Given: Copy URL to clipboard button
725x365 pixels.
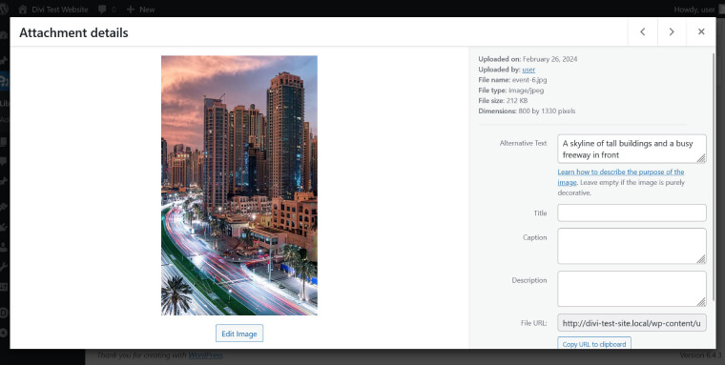Looking at the screenshot, I should point(594,344).
